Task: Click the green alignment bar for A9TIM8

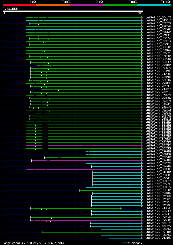Action: [x=92, y=232]
